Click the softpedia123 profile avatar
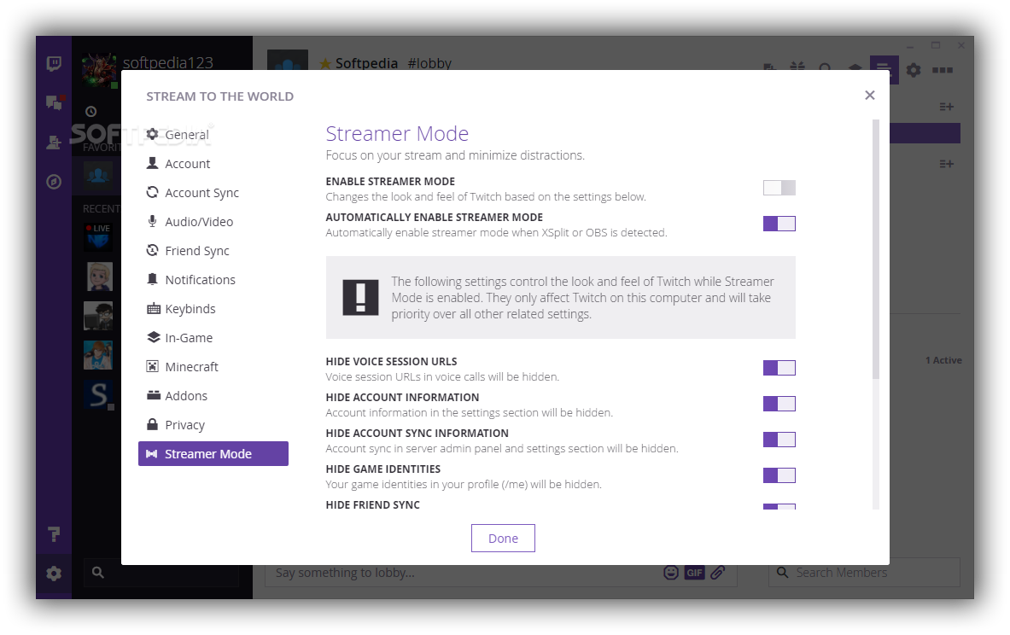1010x635 pixels. tap(99, 69)
